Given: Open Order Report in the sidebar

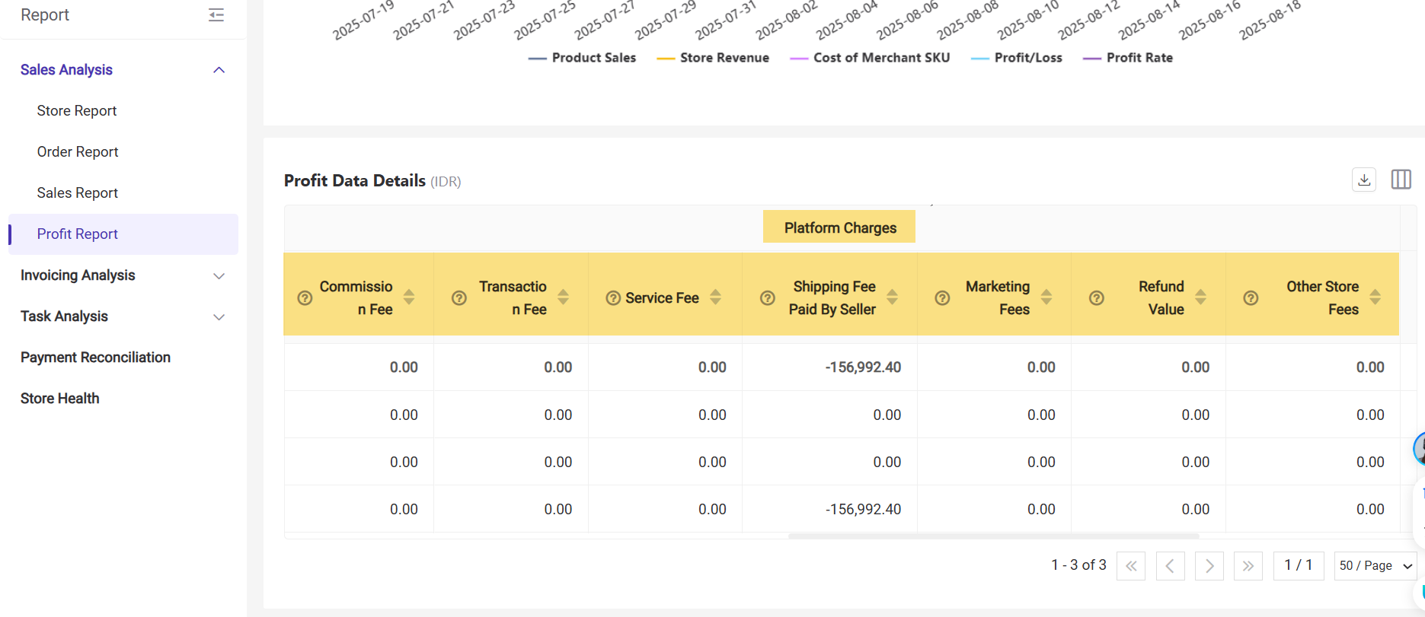Looking at the screenshot, I should pyautogui.click(x=78, y=152).
